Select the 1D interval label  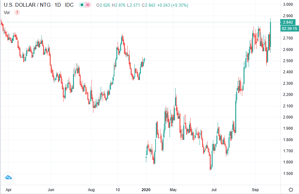(x=58, y=5)
